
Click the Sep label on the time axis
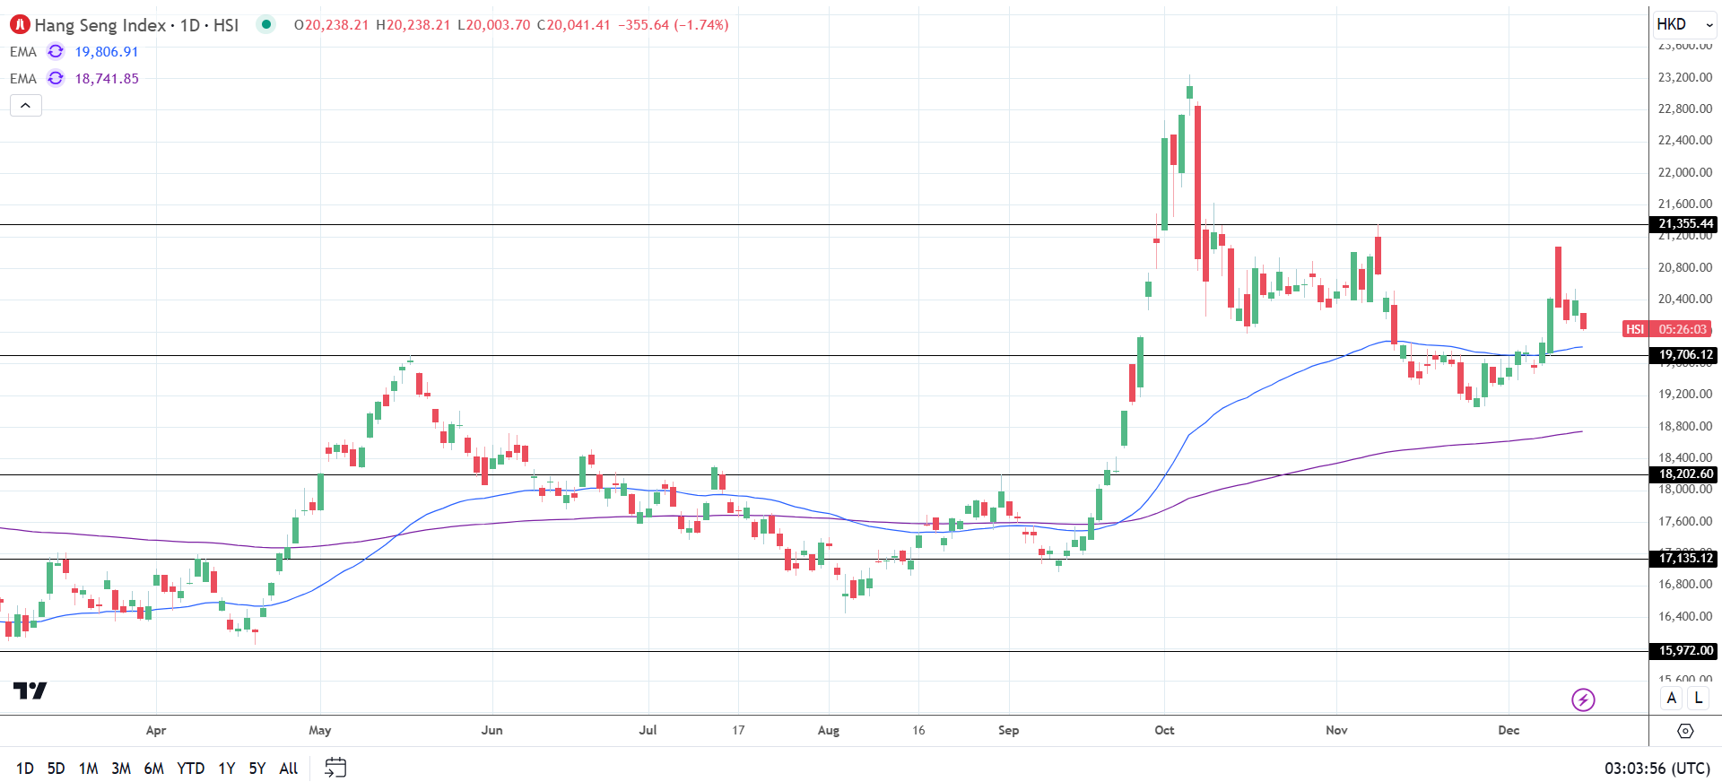(1008, 730)
